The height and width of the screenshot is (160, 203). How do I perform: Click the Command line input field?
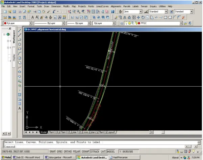(94, 147)
